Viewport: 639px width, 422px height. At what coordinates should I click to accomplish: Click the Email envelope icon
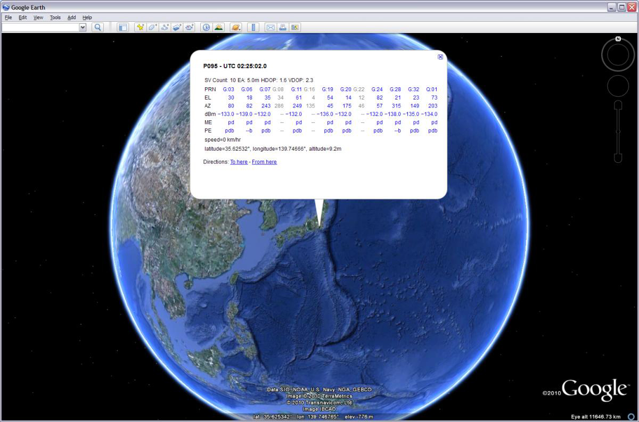point(271,27)
